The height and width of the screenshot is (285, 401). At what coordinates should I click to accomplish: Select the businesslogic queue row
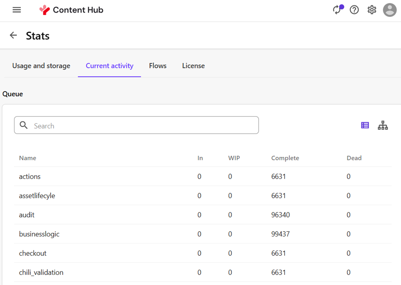coord(39,234)
